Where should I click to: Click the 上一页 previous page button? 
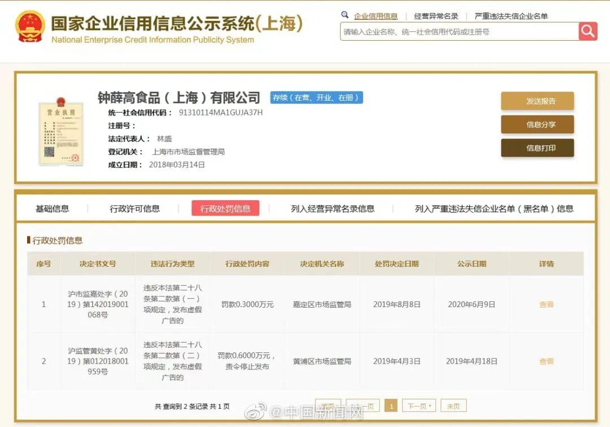[363, 406]
